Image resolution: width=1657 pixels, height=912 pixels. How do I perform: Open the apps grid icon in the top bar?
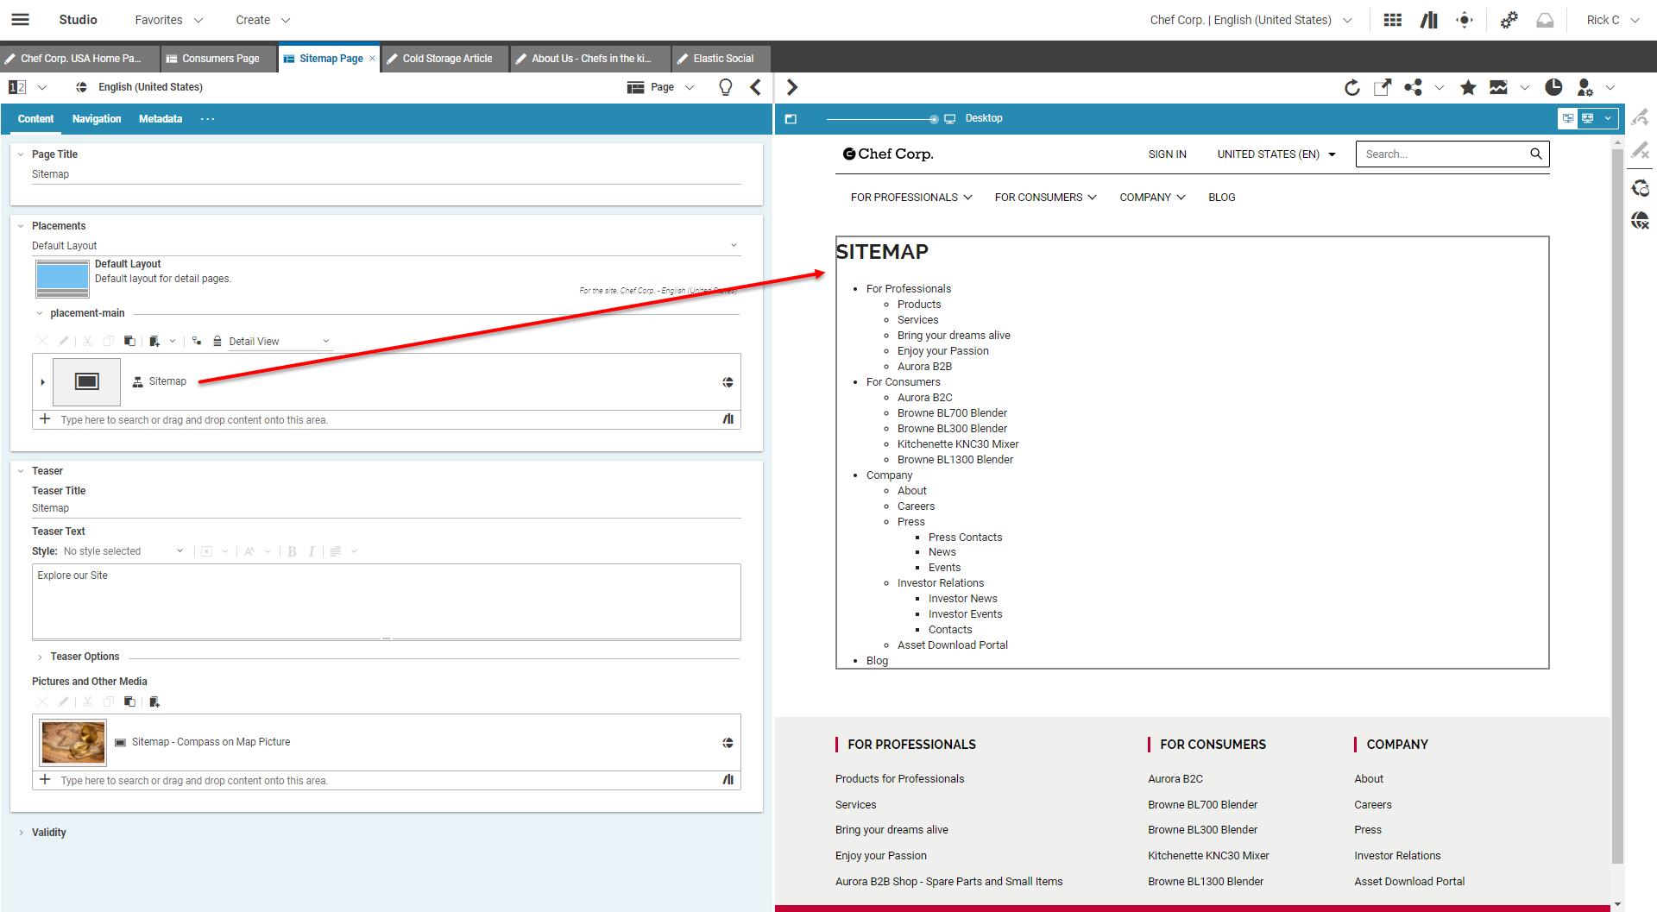click(1392, 20)
